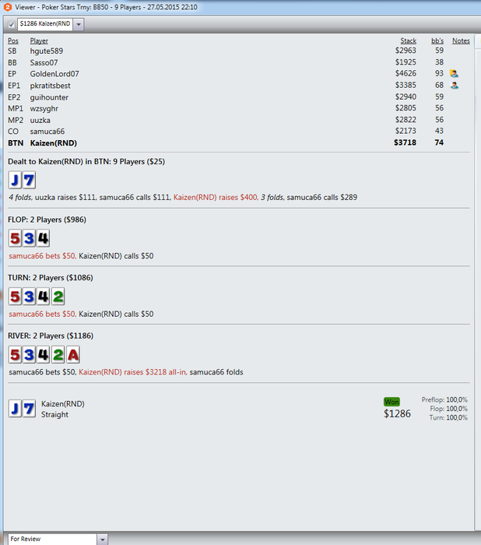This screenshot has height=545, width=481.
Task: Click the Stack column header
Action: 408,40
